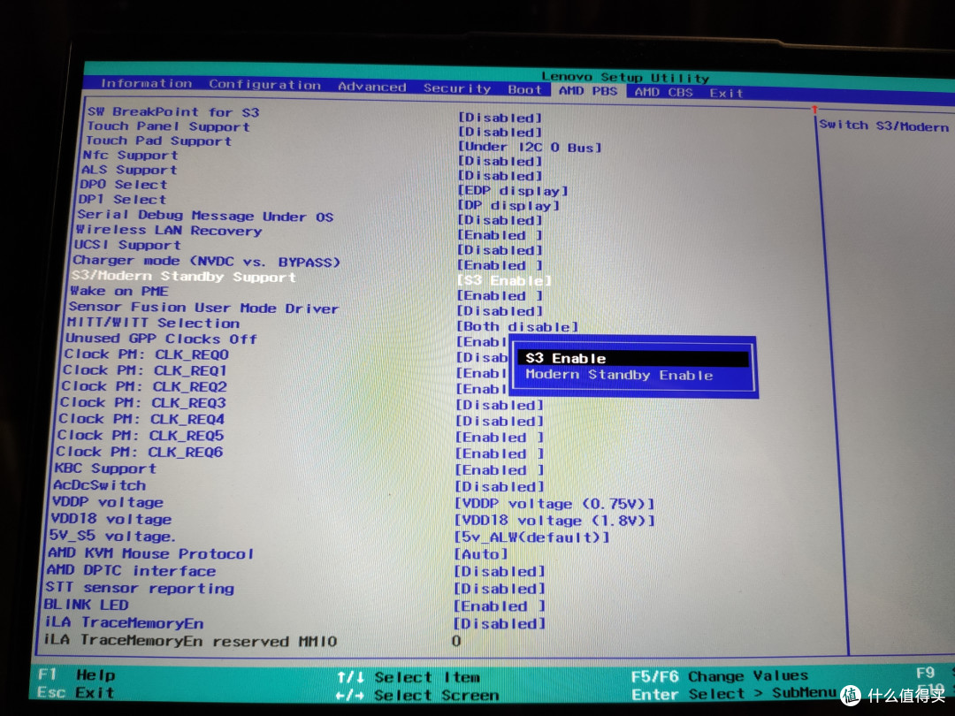Open VDD18 voltage (1.8V) value
Viewport: 955px width, 716px height.
tap(554, 522)
